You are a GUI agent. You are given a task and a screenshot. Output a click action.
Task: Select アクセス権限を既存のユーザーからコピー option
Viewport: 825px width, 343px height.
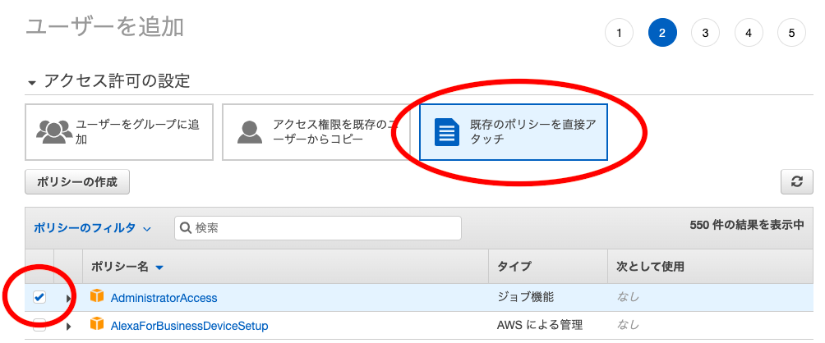click(316, 132)
